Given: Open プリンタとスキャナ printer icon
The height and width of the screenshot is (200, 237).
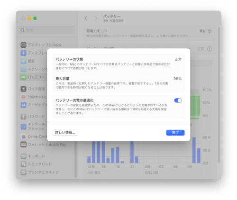Looking at the screenshot, I should coord(24,172).
